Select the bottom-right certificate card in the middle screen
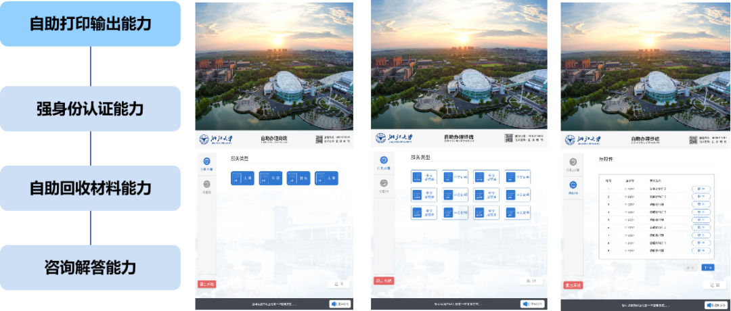Screen dimensions: 731x311 click(x=518, y=213)
